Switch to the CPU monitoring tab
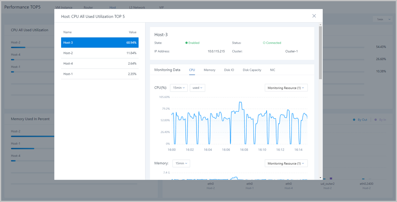 (x=192, y=70)
